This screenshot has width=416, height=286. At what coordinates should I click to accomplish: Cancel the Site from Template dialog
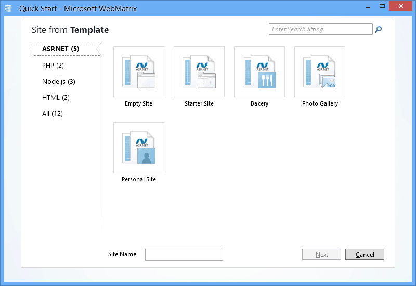[365, 254]
